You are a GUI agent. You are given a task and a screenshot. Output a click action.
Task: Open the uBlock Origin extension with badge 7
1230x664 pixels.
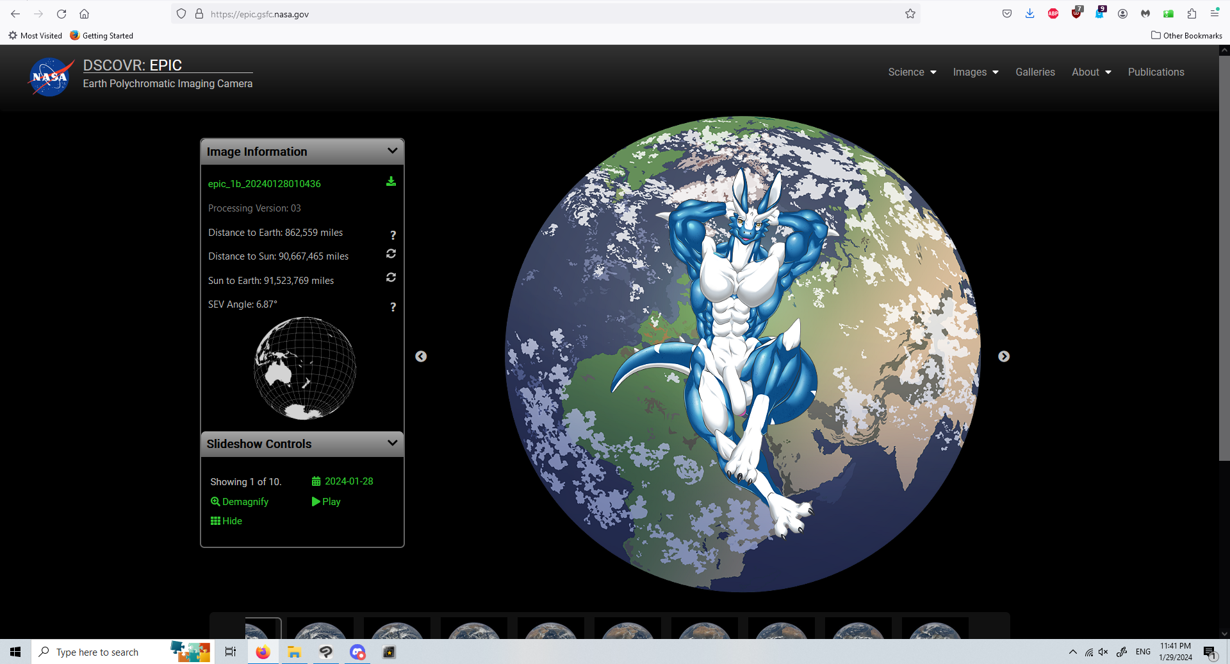click(x=1076, y=13)
